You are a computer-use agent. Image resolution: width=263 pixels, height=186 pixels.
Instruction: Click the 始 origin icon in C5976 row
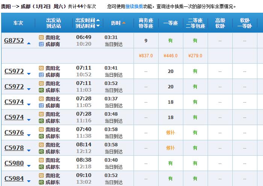point(41,130)
